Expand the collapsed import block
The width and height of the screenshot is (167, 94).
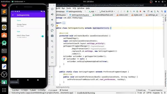(64, 23)
